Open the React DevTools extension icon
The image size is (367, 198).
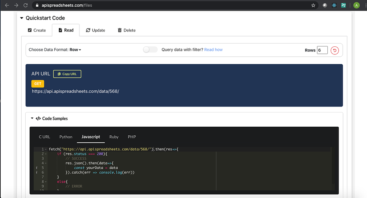tap(334, 5)
